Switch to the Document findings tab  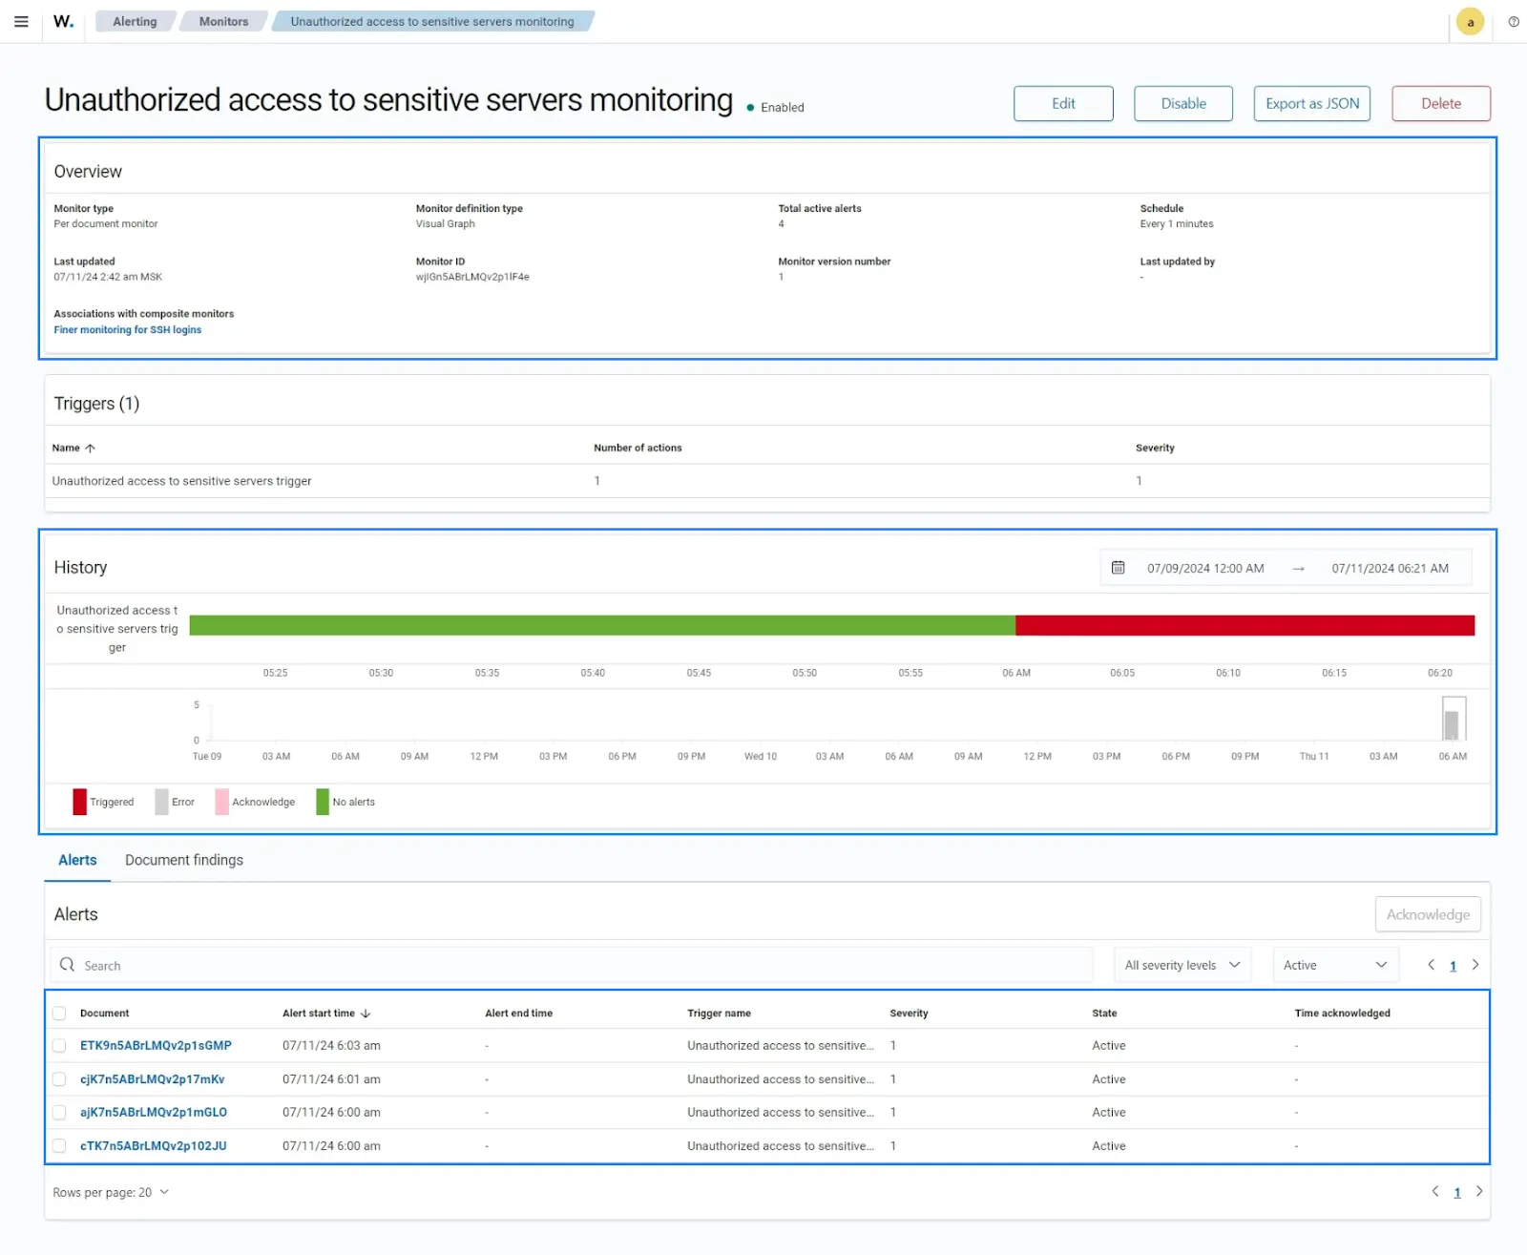tap(184, 860)
